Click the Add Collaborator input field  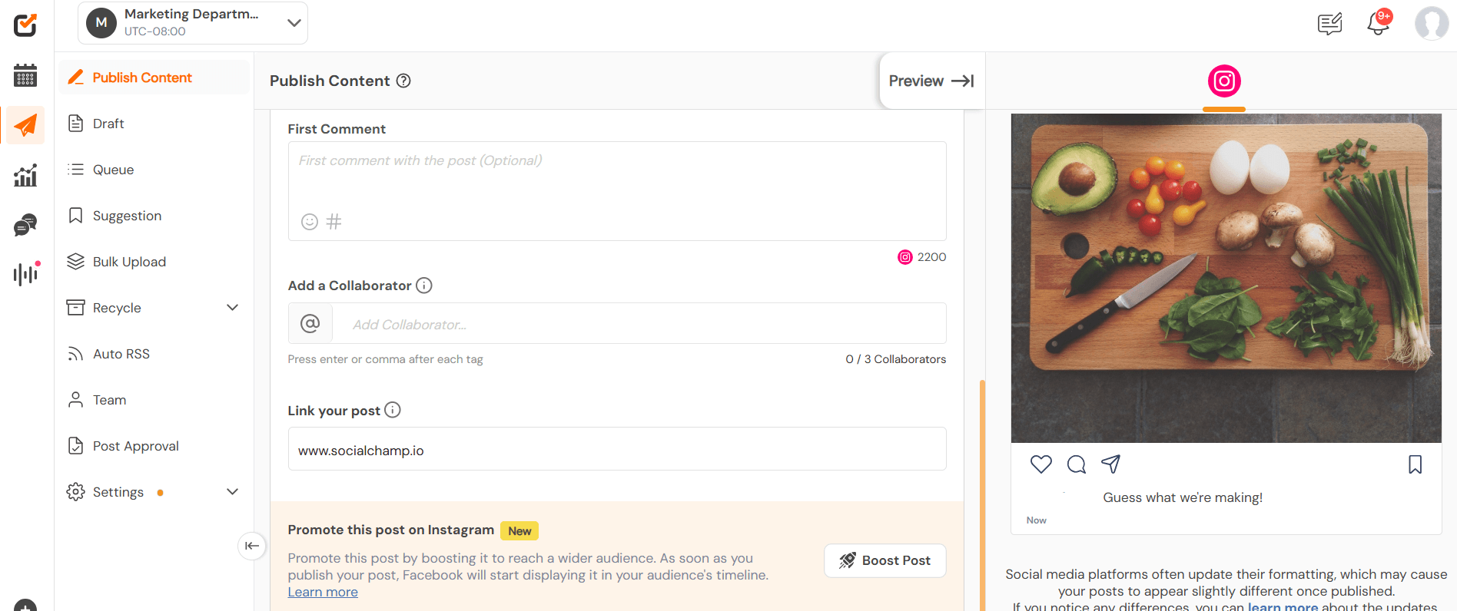[639, 323]
